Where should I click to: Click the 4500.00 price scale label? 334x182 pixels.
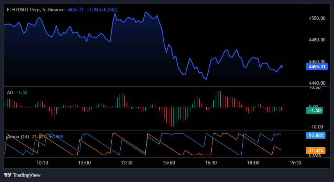(x=317, y=18)
